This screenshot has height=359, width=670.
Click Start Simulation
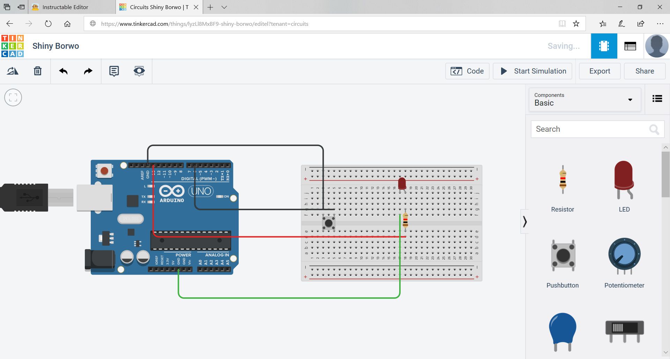pyautogui.click(x=532, y=71)
